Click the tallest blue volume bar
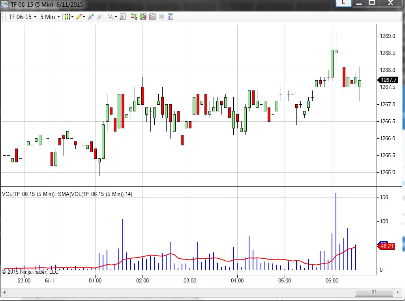Image resolution: width=405 pixels, height=301 pixels. pos(336,231)
